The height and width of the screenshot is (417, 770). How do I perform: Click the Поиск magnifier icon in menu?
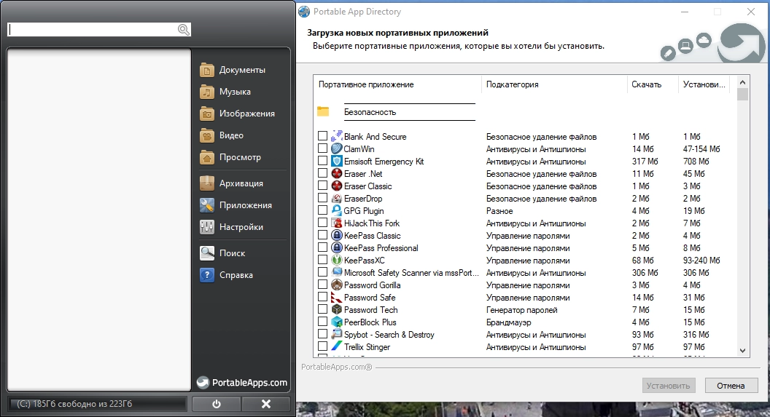(207, 253)
